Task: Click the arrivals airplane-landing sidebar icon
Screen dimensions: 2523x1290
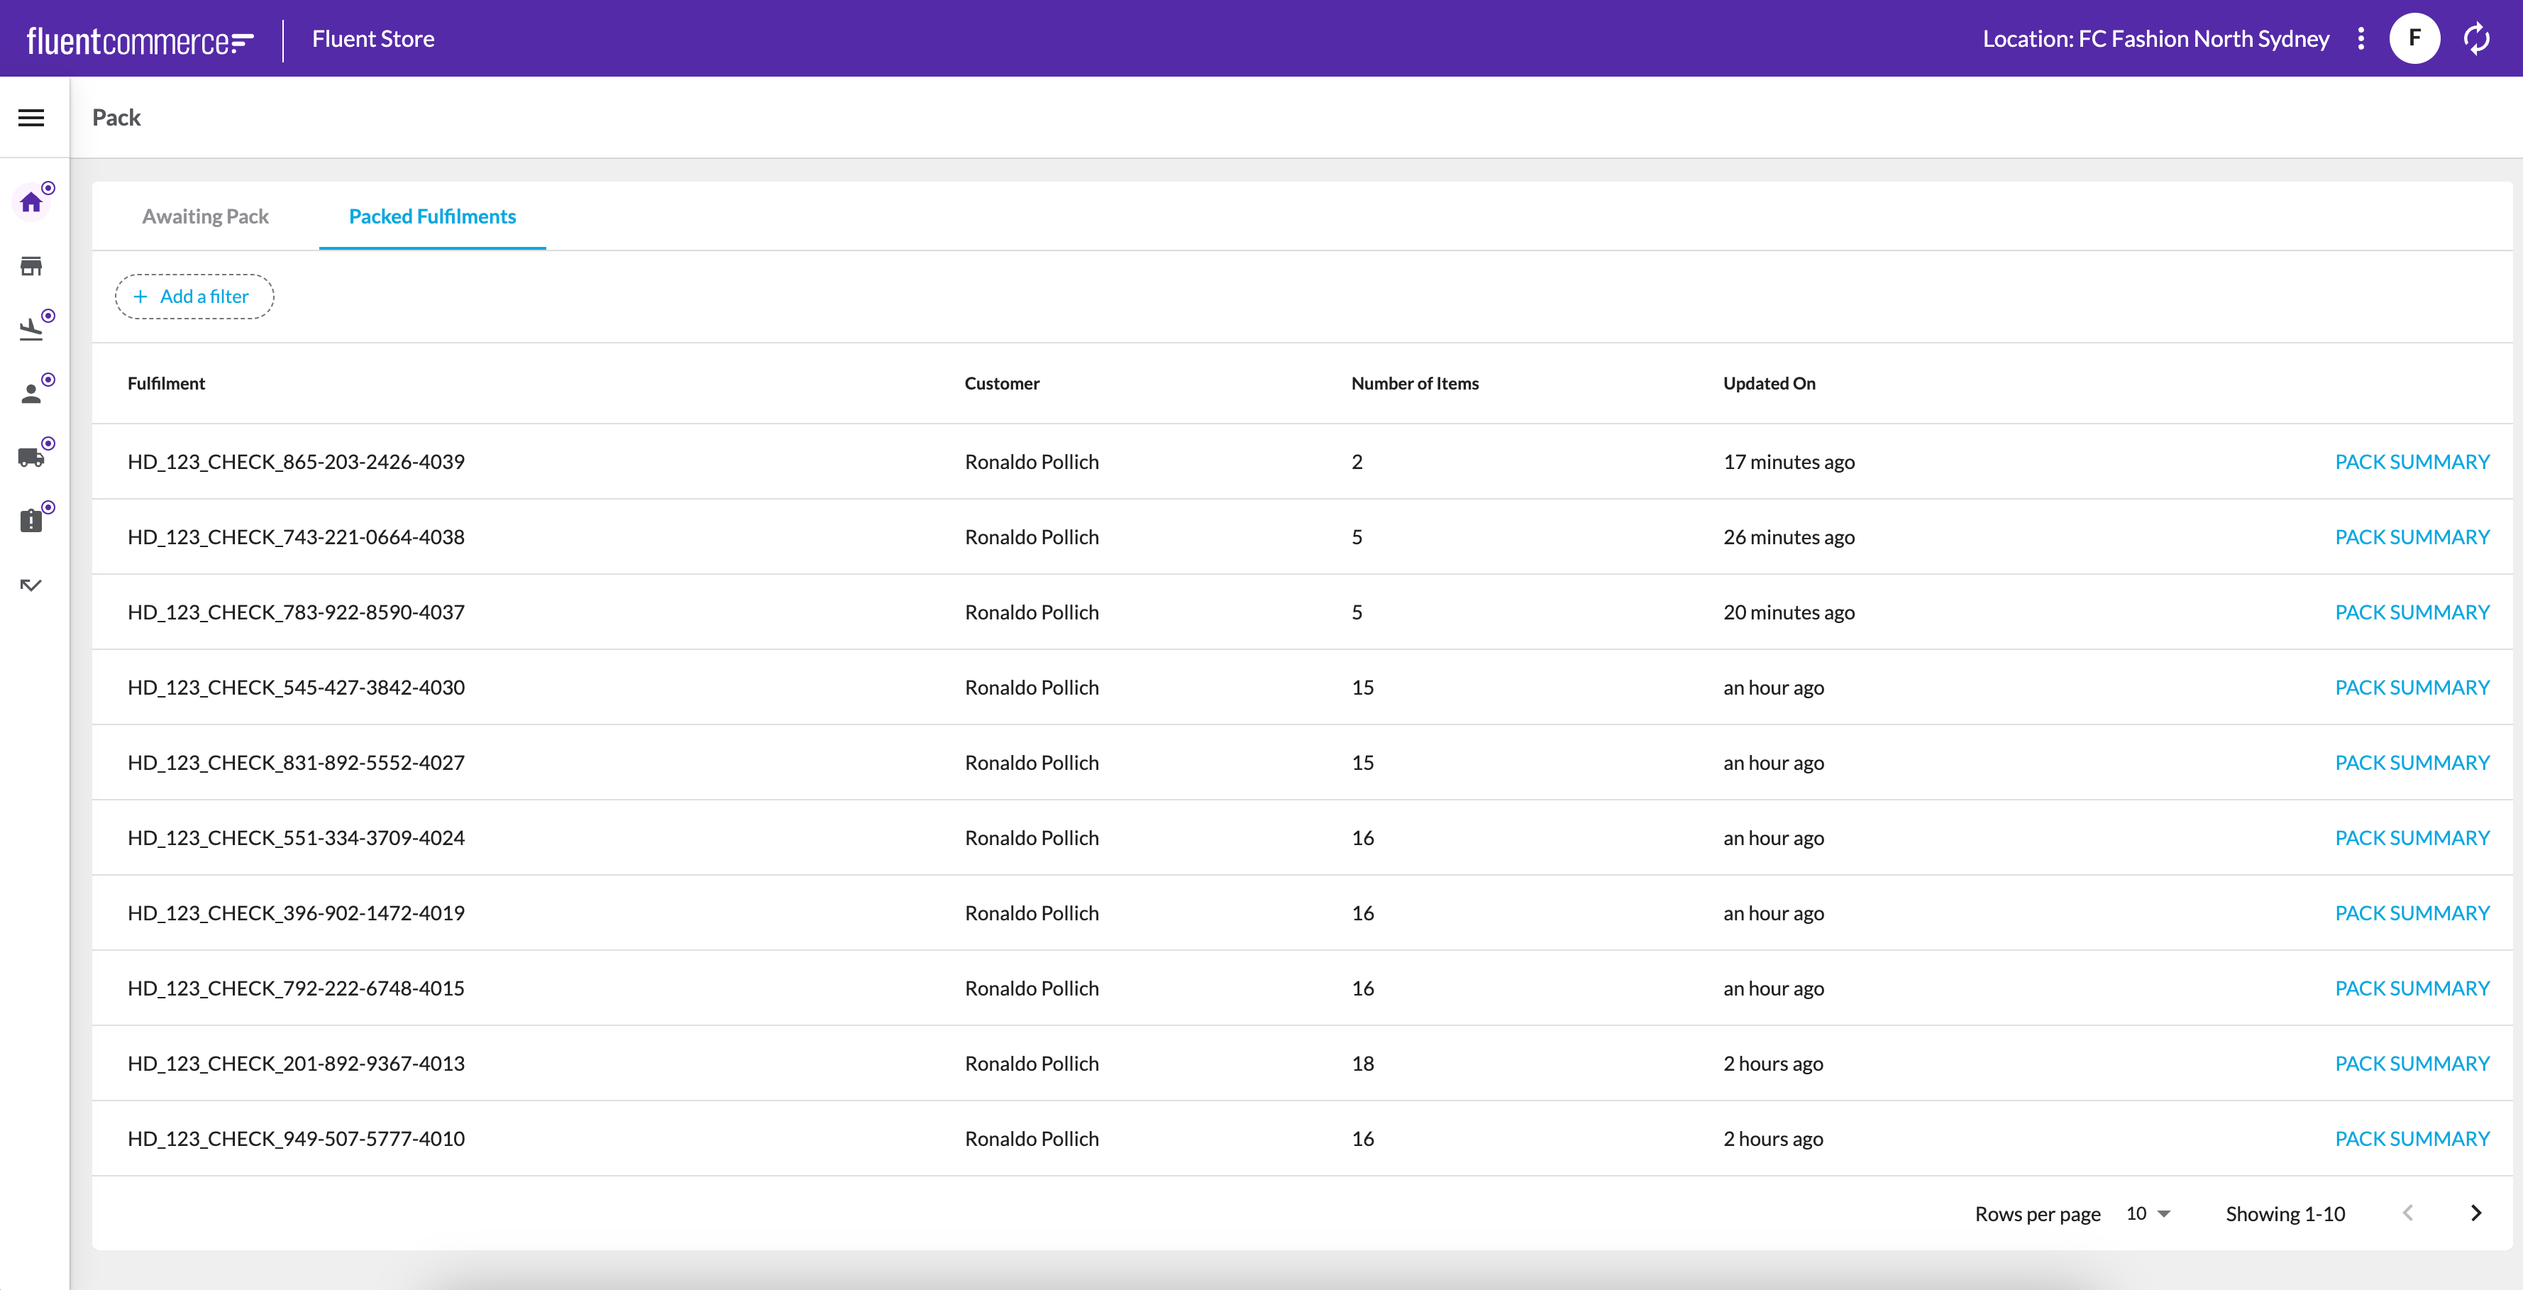Action: point(31,330)
